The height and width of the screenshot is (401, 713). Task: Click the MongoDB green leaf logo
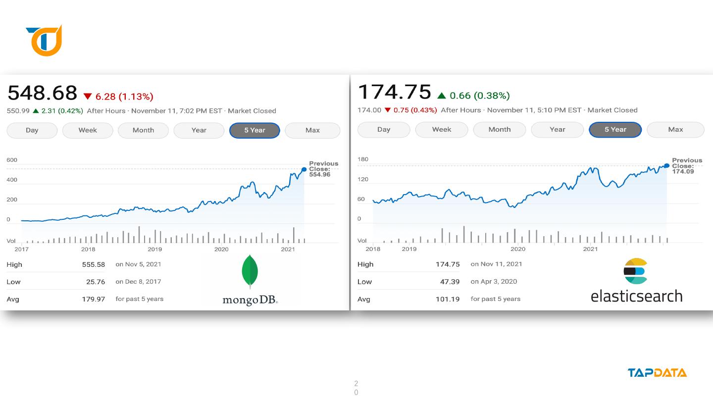click(x=250, y=271)
